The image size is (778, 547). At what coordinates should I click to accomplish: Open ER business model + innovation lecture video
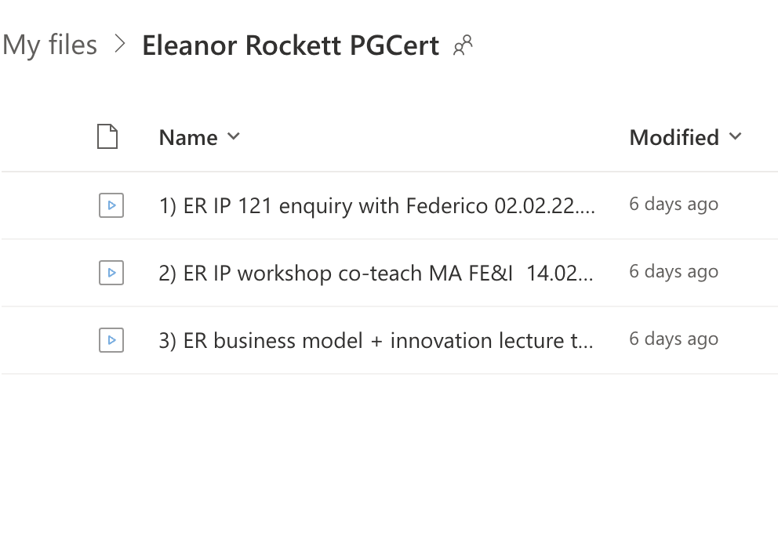[x=376, y=340]
